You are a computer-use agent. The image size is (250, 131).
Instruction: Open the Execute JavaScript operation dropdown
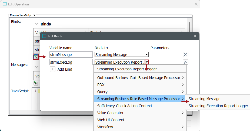pos(34,15)
